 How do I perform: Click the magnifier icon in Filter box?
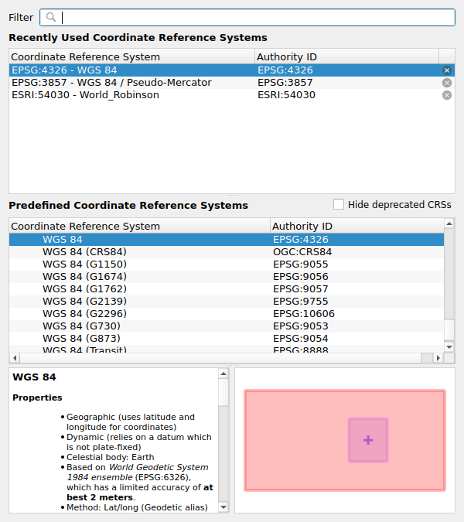[50, 17]
